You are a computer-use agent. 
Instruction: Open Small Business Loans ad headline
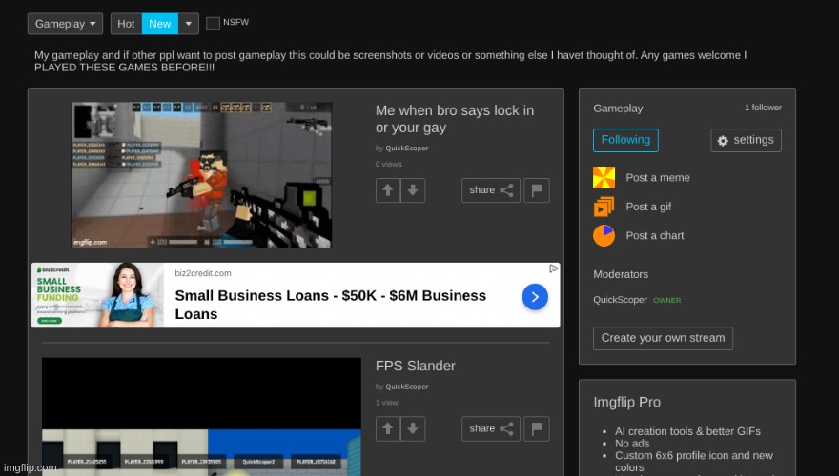tap(331, 305)
